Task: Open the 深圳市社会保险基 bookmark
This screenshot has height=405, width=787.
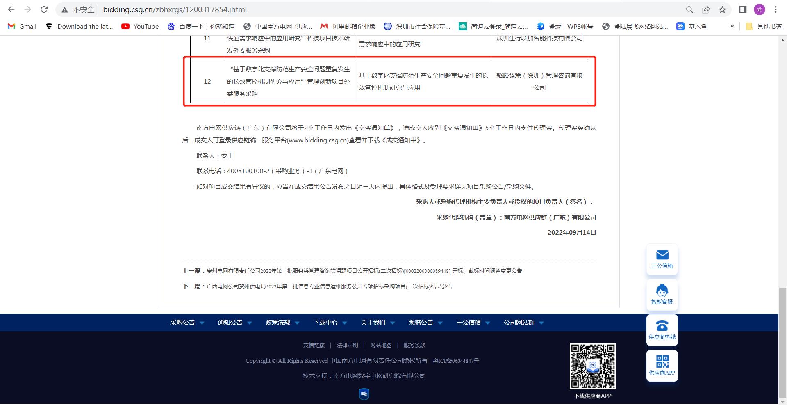Action: 417,26
